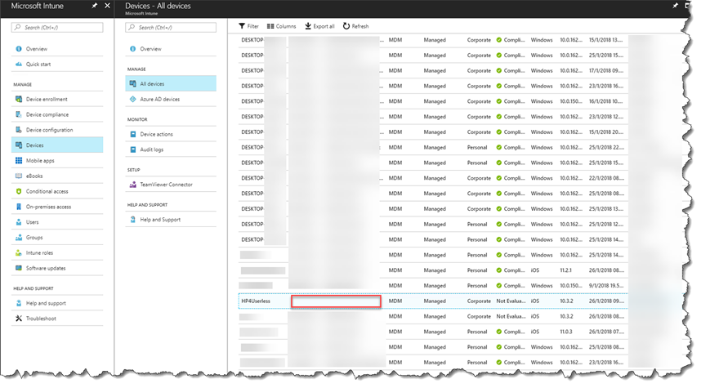Viewport: 701px width, 388px height.
Task: Click Help and Support icon in Devices menu
Action: click(133, 220)
